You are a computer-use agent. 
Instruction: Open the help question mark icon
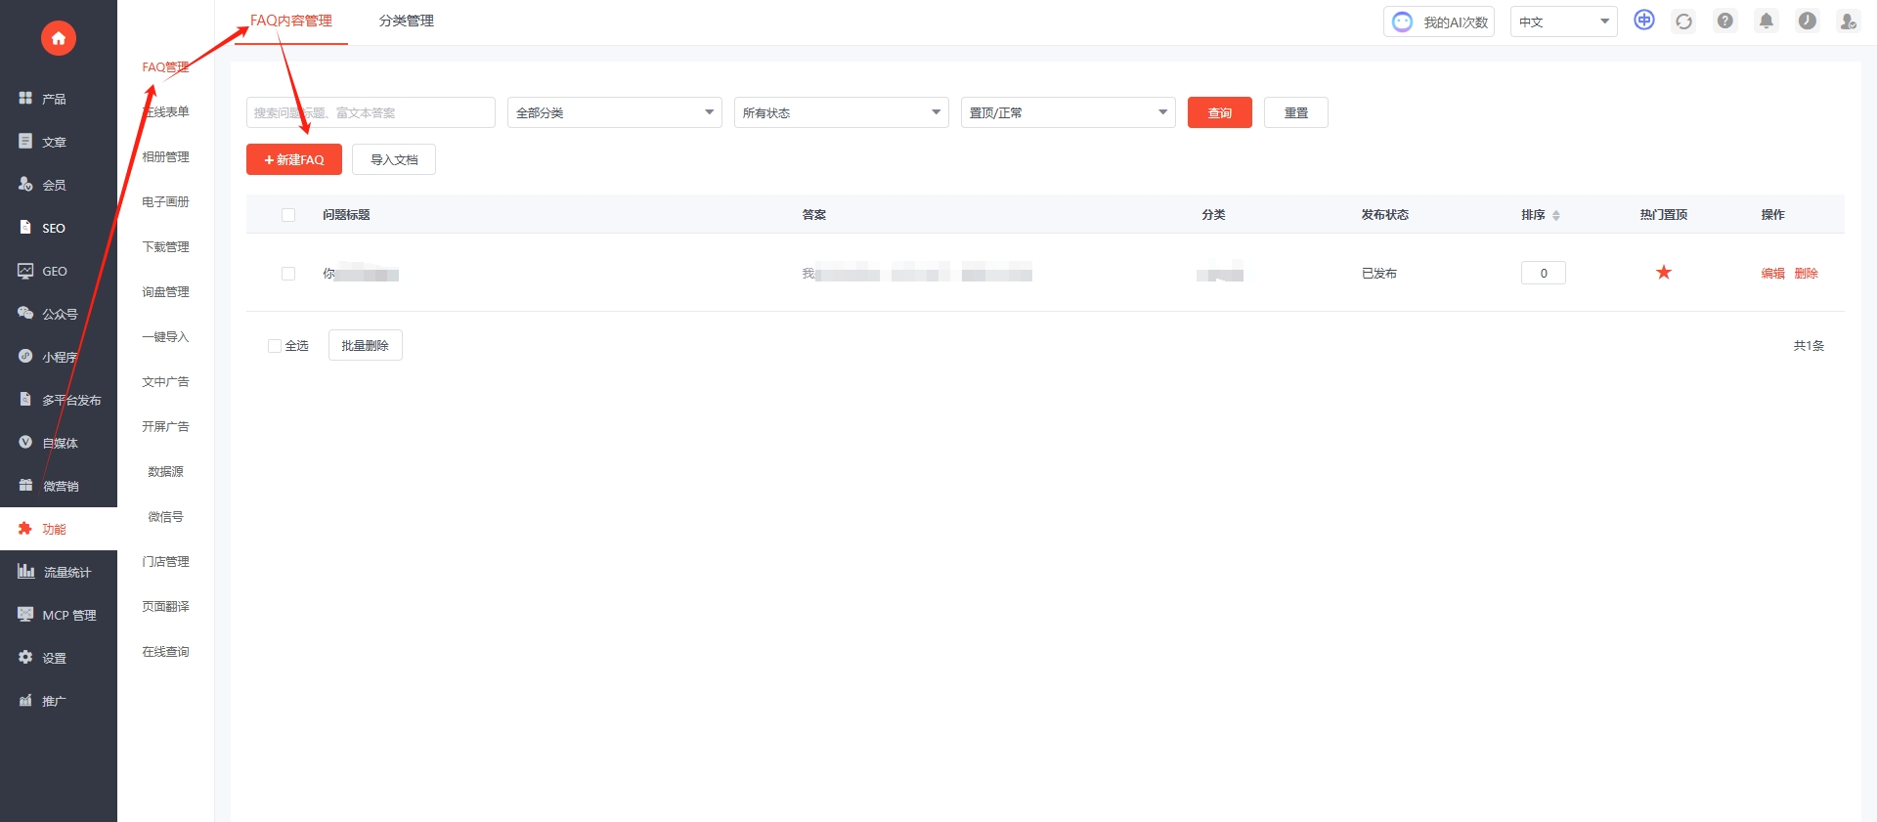coord(1725,21)
